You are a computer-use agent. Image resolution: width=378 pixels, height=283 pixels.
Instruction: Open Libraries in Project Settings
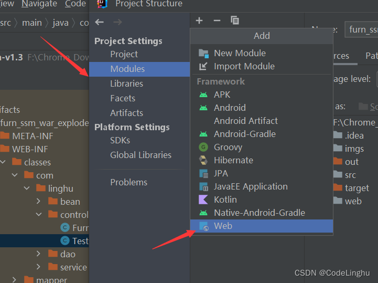coord(126,83)
